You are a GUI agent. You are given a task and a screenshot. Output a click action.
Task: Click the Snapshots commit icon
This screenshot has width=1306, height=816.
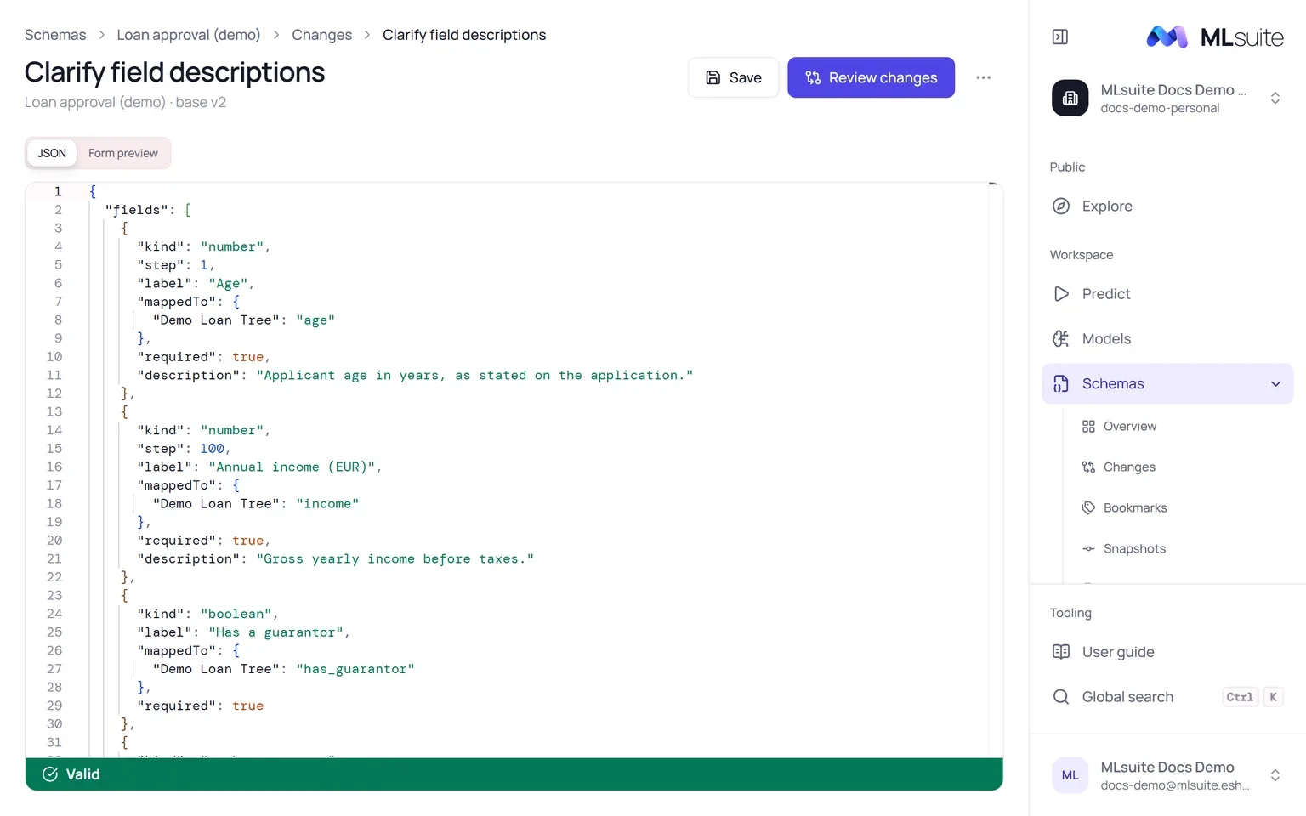1088,548
